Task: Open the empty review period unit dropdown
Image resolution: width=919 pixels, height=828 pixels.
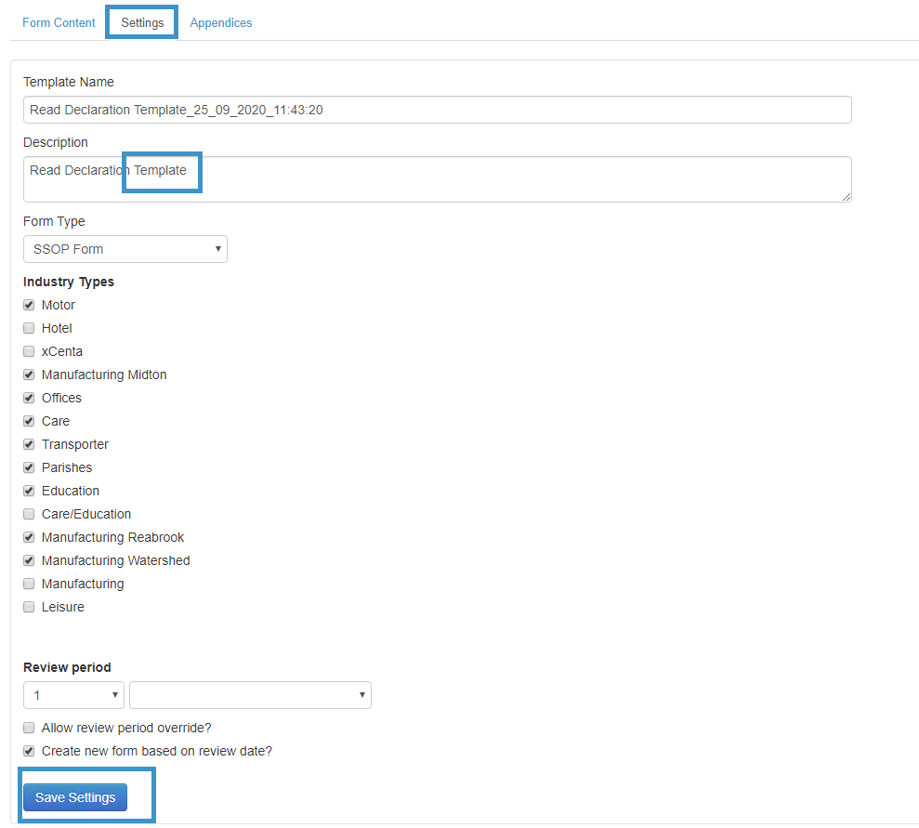Action: point(250,695)
